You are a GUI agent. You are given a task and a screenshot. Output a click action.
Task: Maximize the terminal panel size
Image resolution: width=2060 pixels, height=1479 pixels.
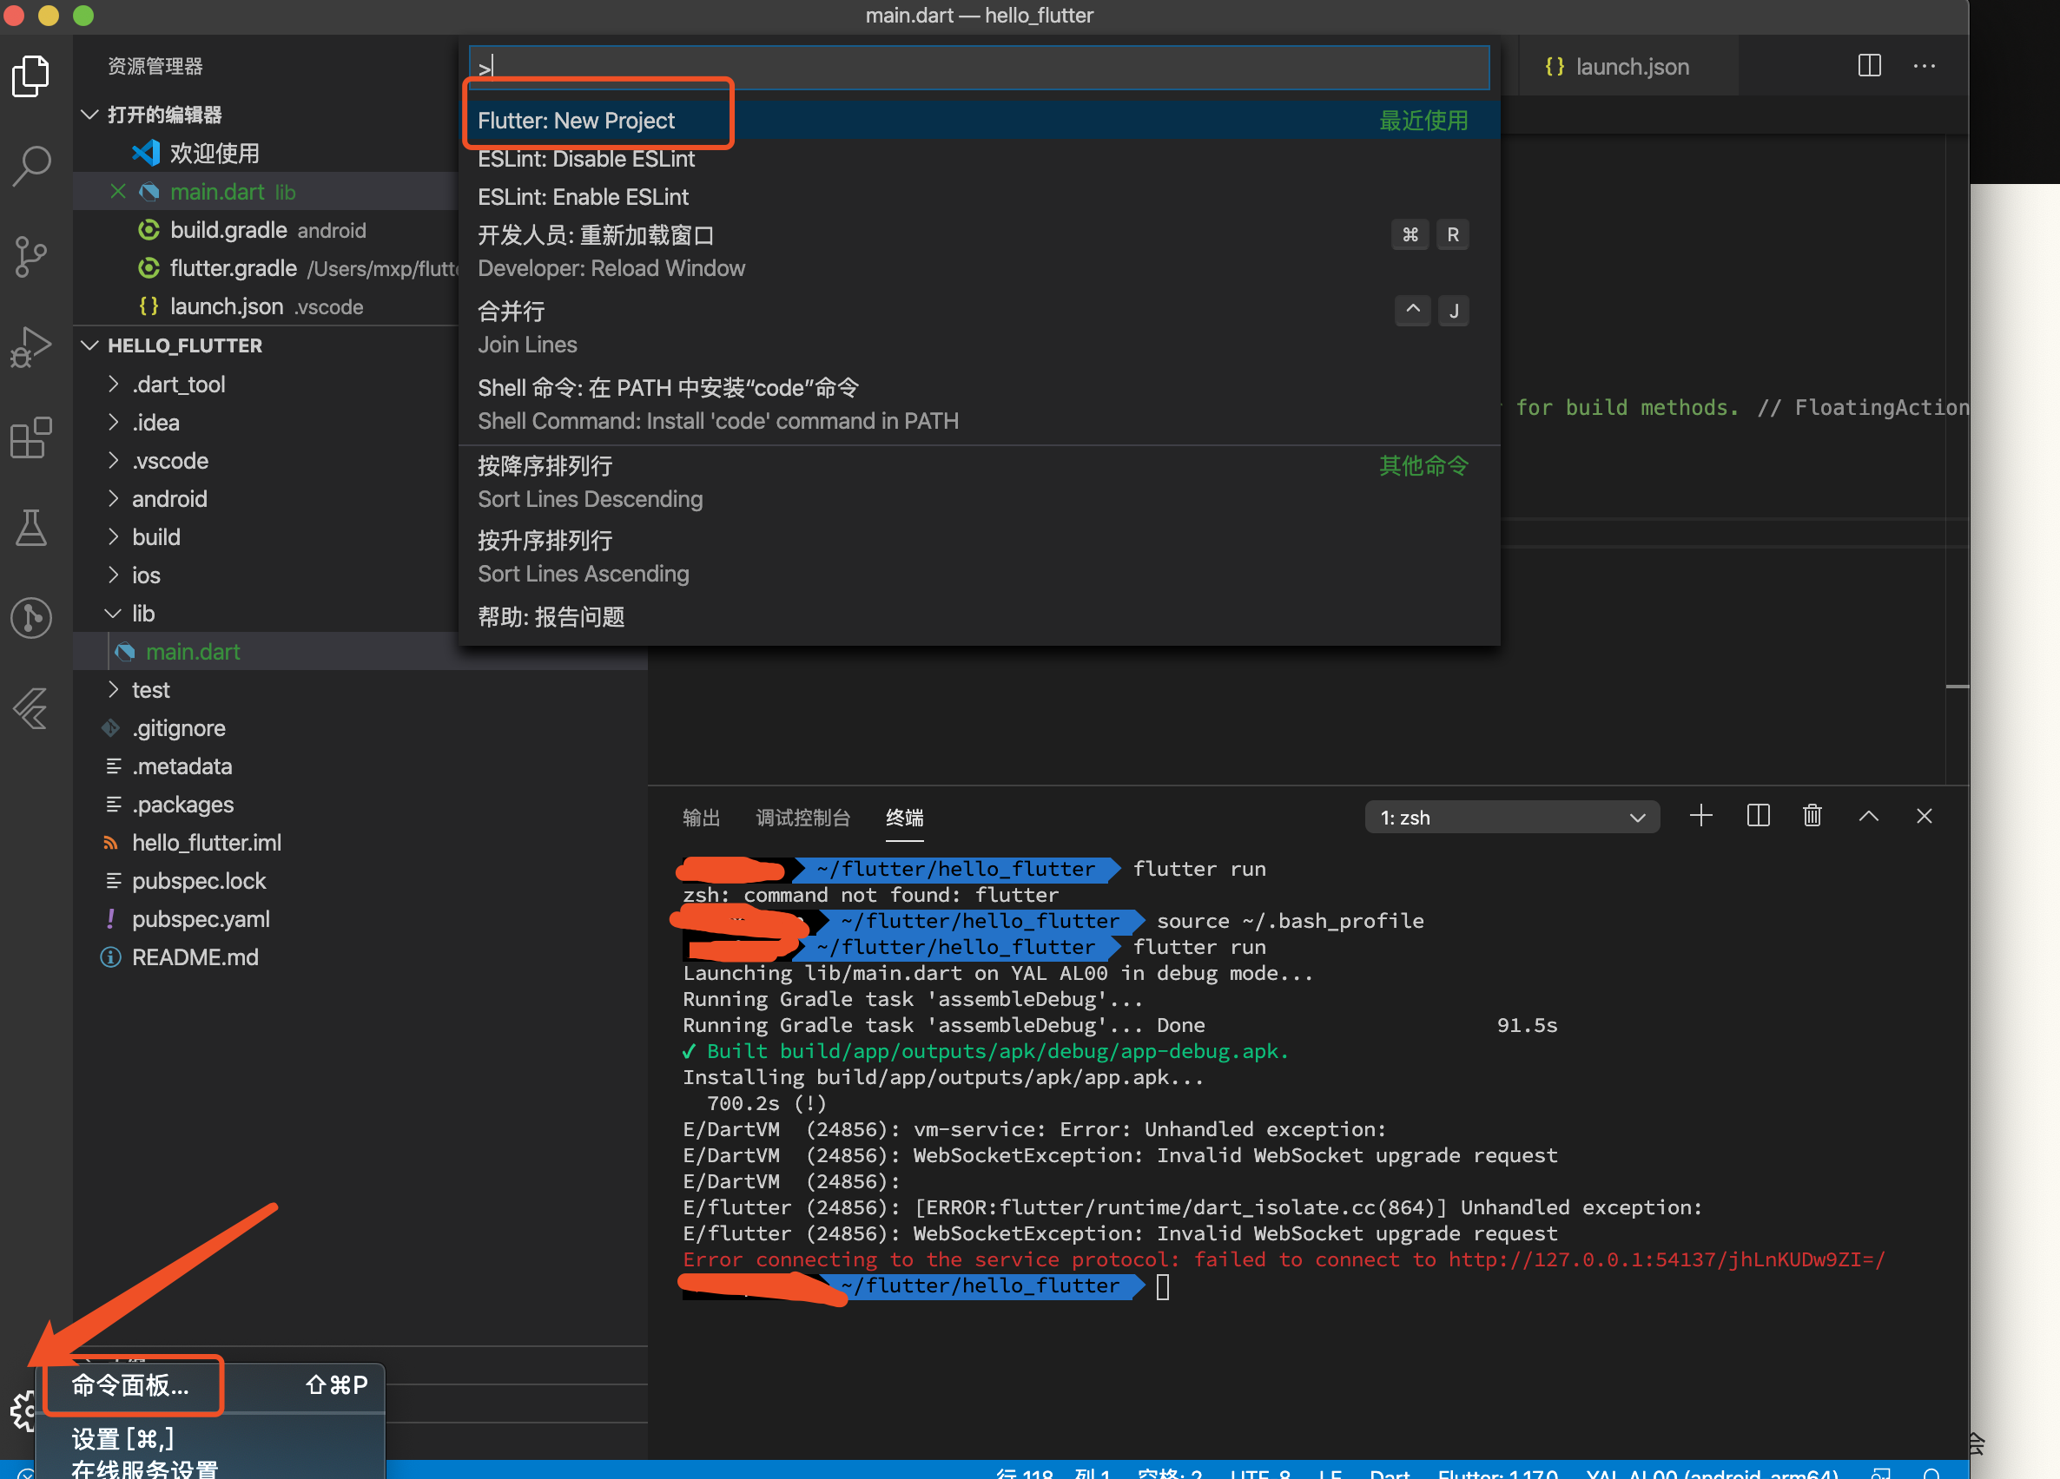[x=1867, y=816]
